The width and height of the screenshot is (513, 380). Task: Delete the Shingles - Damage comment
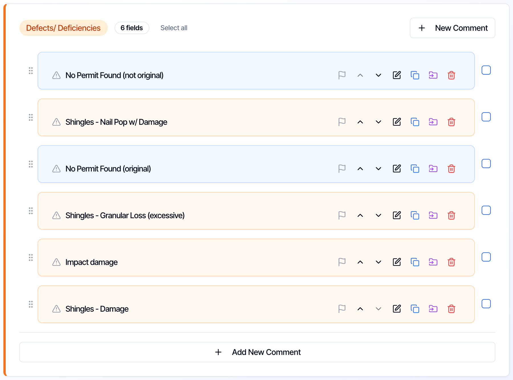pos(451,309)
